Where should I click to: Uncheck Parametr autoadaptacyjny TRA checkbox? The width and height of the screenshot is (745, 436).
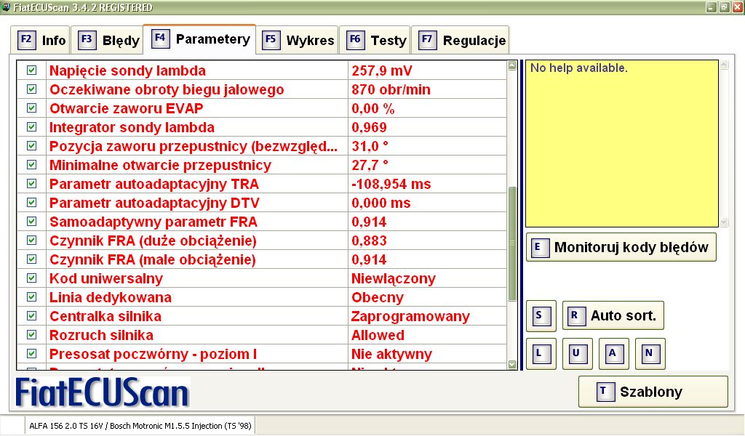(31, 184)
